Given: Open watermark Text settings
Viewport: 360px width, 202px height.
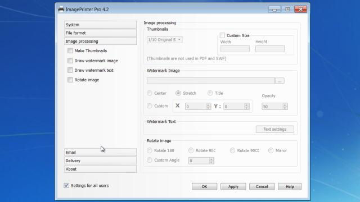Looking at the screenshot, I should pyautogui.click(x=275, y=129).
